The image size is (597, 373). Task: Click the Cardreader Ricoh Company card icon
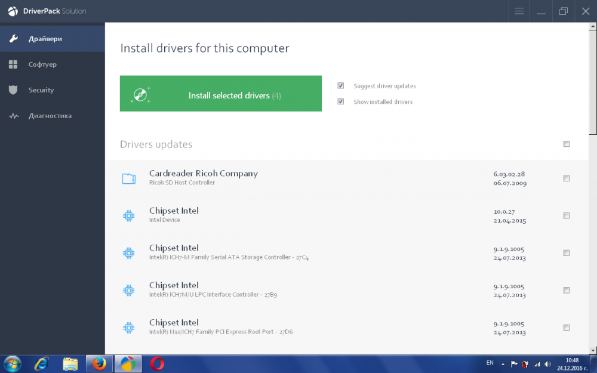(x=129, y=178)
